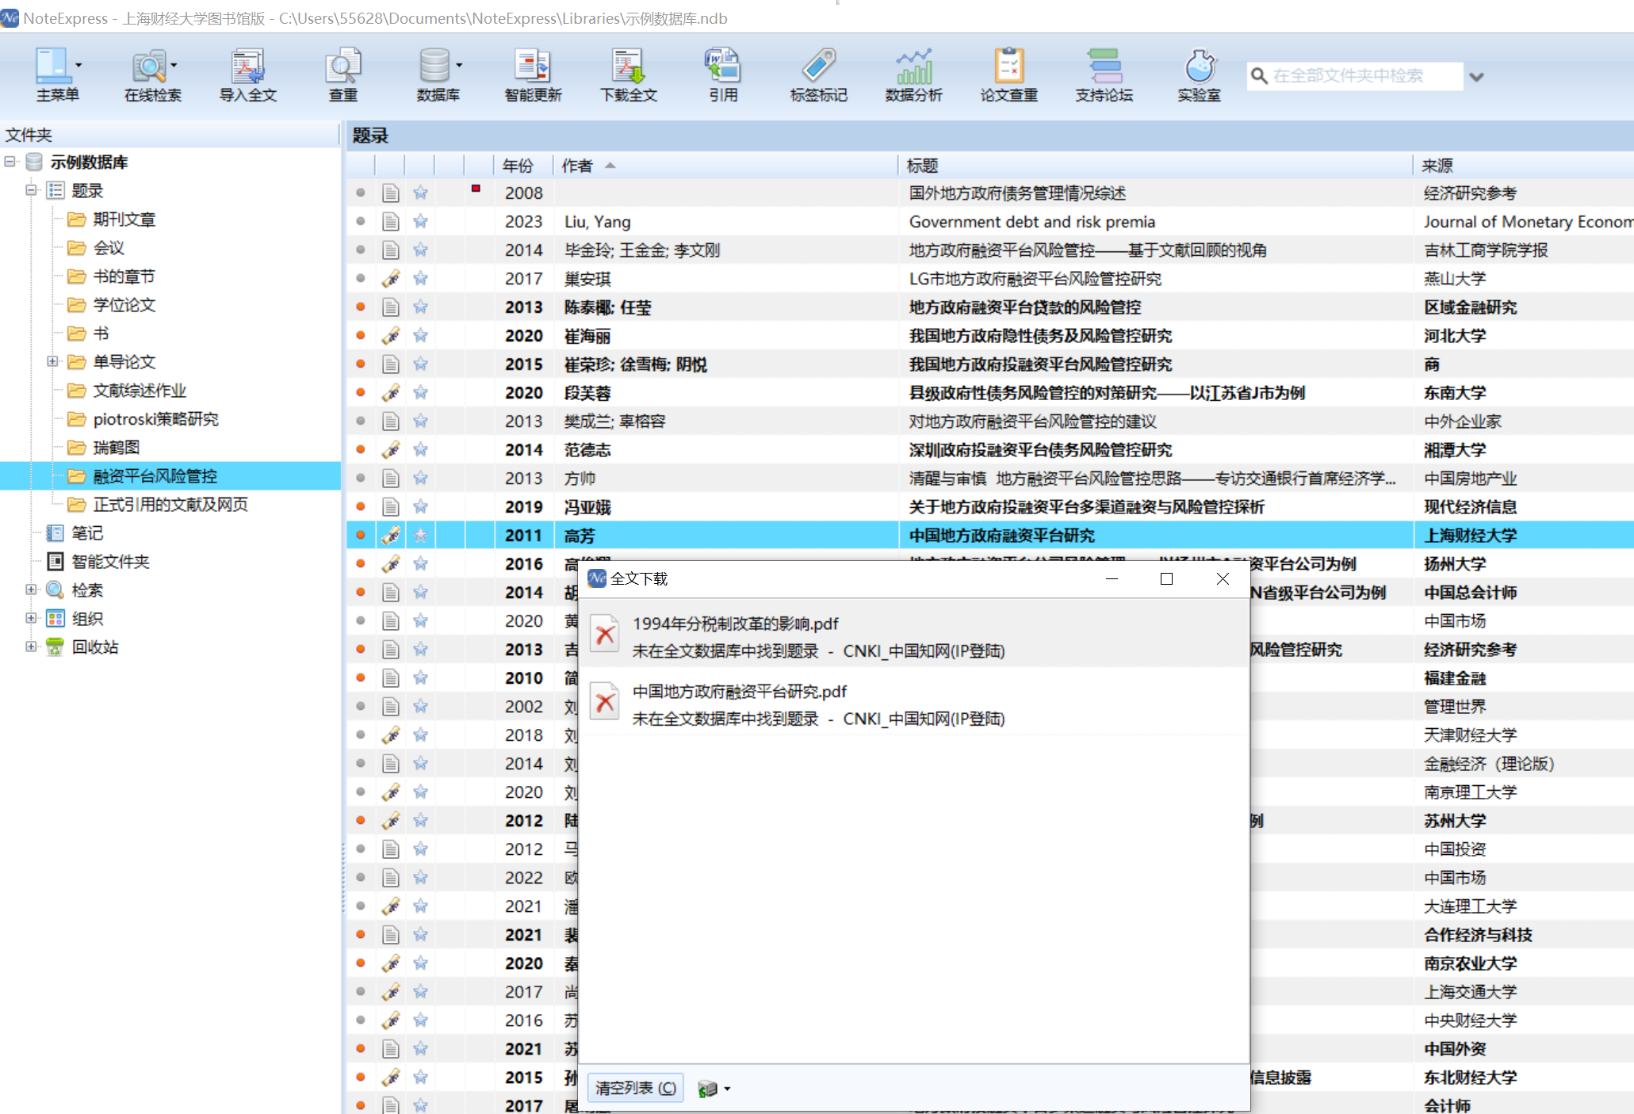1634x1114 pixels.
Task: Open the dropdown arrow beside 数据库
Action: [x=459, y=65]
